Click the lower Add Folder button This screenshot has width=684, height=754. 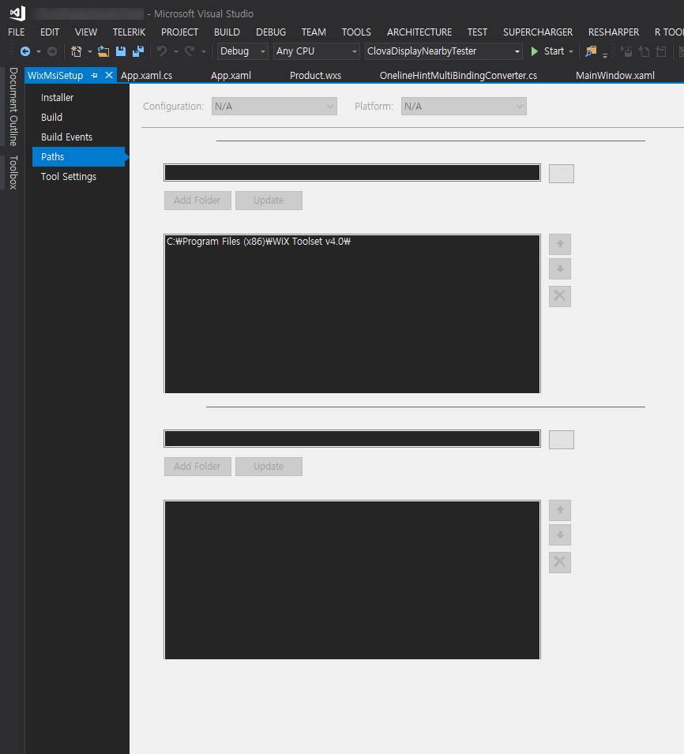click(197, 467)
